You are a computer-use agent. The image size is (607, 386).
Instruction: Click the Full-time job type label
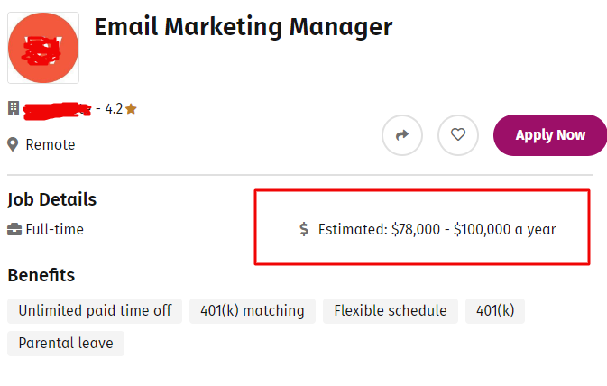[x=54, y=229]
